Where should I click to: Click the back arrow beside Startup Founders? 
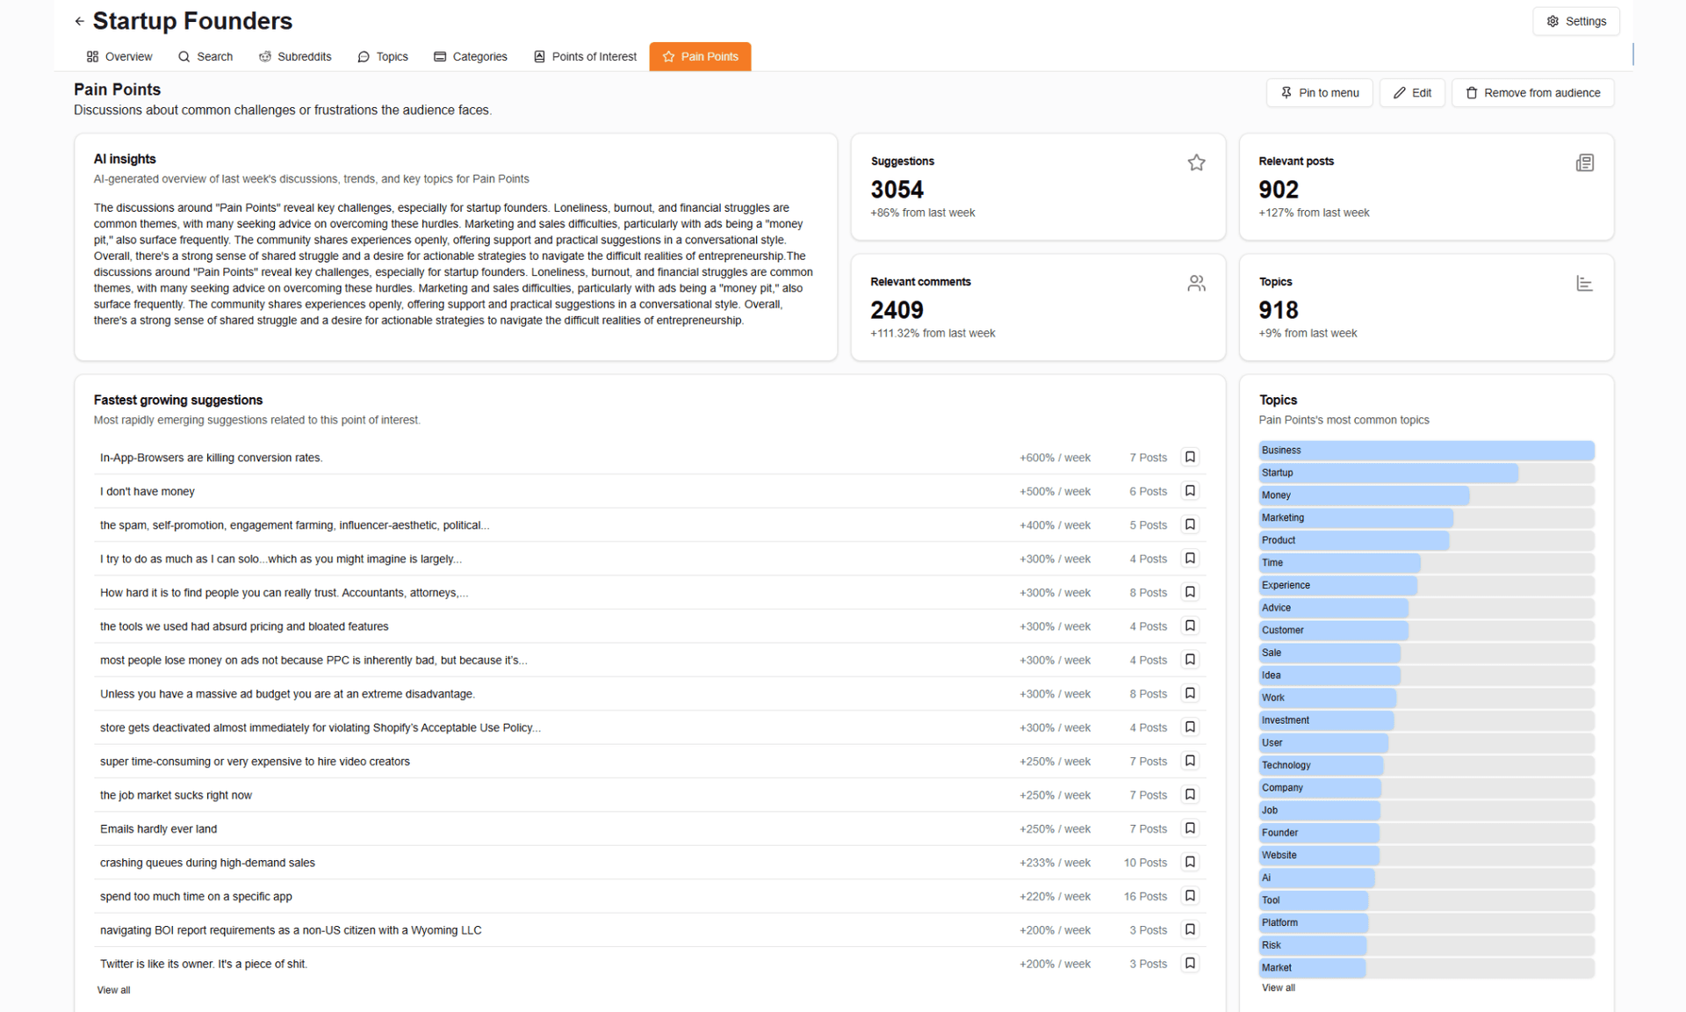pyautogui.click(x=80, y=21)
